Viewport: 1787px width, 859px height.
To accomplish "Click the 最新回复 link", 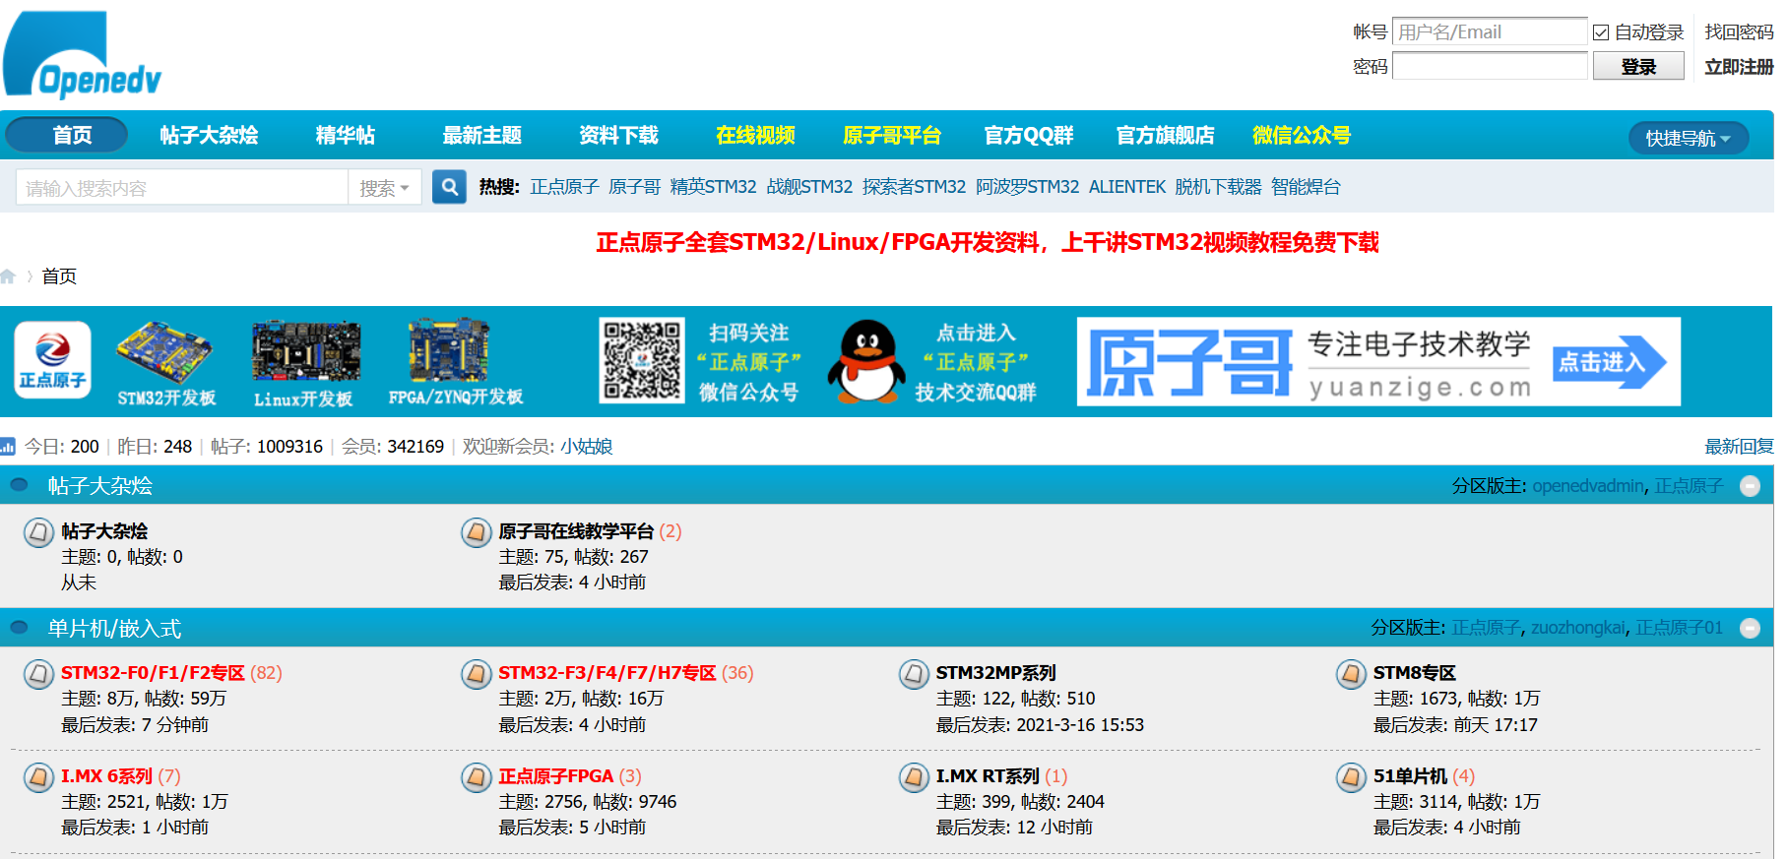I will tap(1739, 447).
